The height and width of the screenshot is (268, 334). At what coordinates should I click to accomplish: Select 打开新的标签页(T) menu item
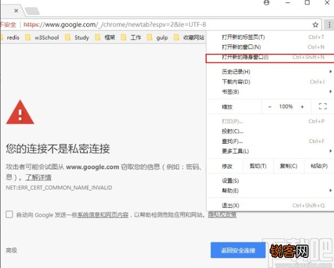click(270, 37)
